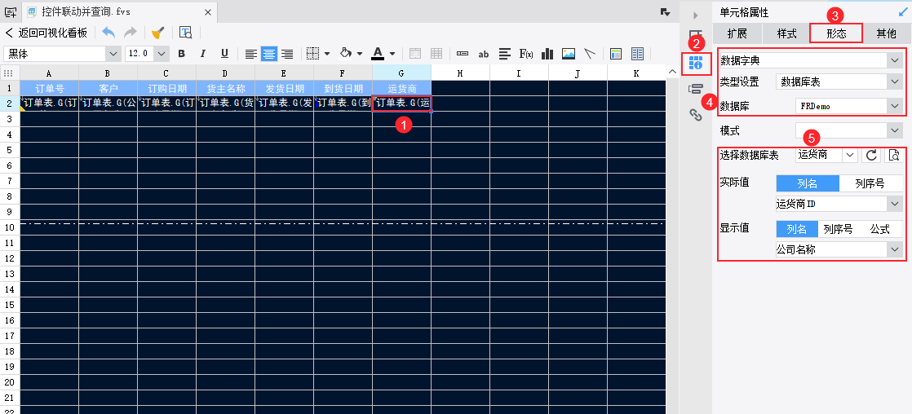912x414 pixels.
Task: Open the border style dropdown arrow
Action: point(327,54)
